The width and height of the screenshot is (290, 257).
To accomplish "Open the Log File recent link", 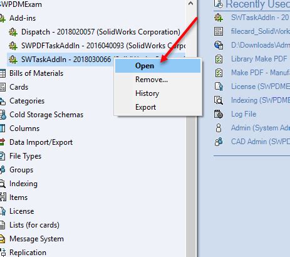I will coord(244,114).
